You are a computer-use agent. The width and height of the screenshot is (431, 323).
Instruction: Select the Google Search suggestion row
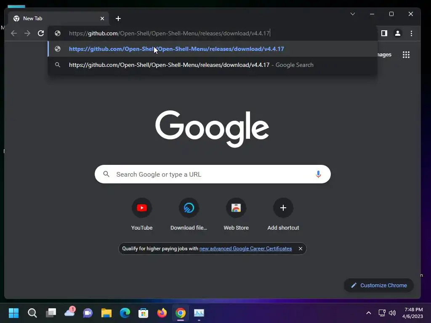[213, 65]
